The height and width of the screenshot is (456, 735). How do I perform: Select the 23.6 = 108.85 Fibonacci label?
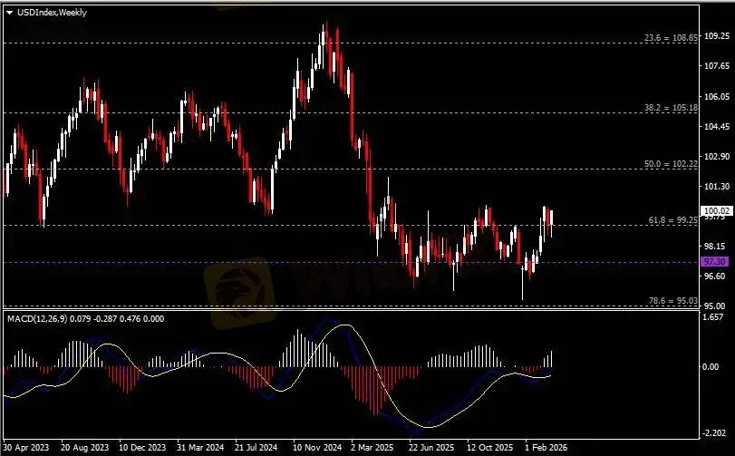coord(671,38)
